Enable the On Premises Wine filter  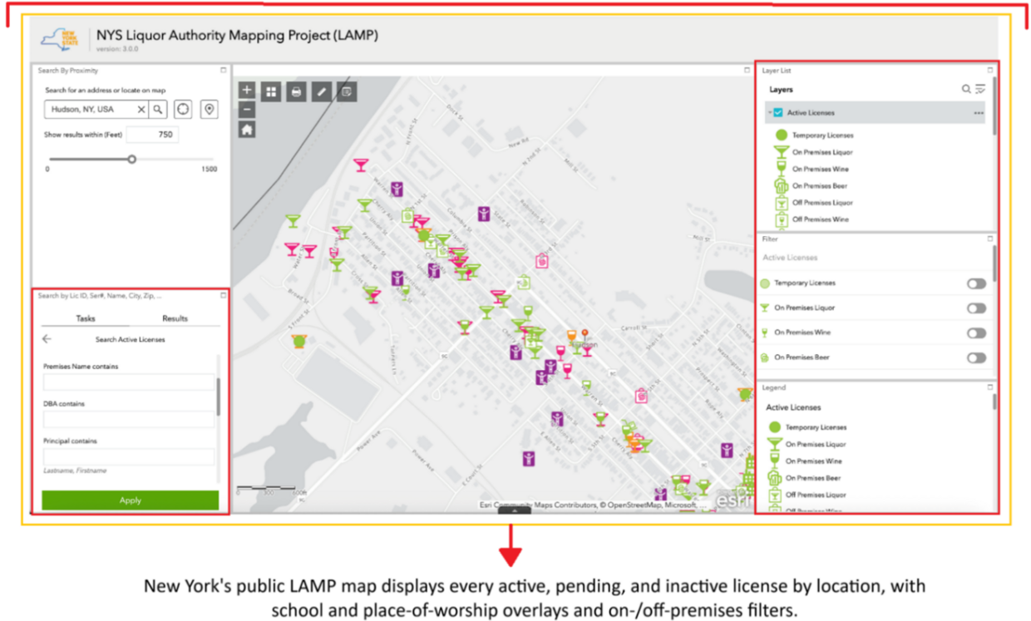[x=976, y=333]
